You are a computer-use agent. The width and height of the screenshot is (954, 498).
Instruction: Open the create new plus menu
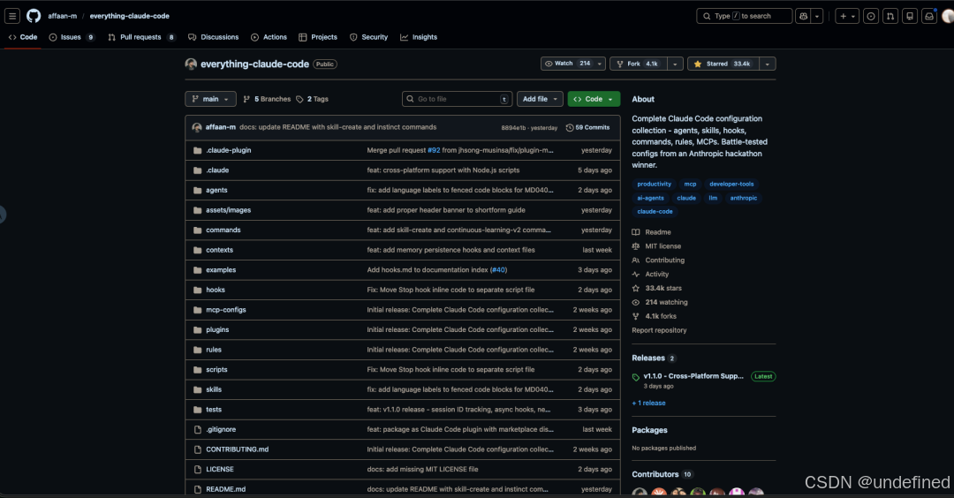point(847,16)
